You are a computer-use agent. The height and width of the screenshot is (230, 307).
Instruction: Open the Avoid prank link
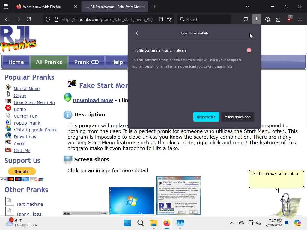tap(19, 143)
